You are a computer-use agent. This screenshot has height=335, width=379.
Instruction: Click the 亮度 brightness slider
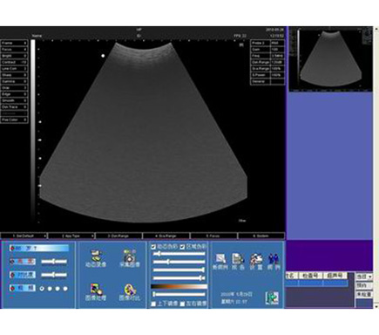coord(54,262)
